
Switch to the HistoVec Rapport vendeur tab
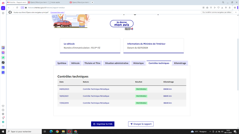[x=17, y=2]
